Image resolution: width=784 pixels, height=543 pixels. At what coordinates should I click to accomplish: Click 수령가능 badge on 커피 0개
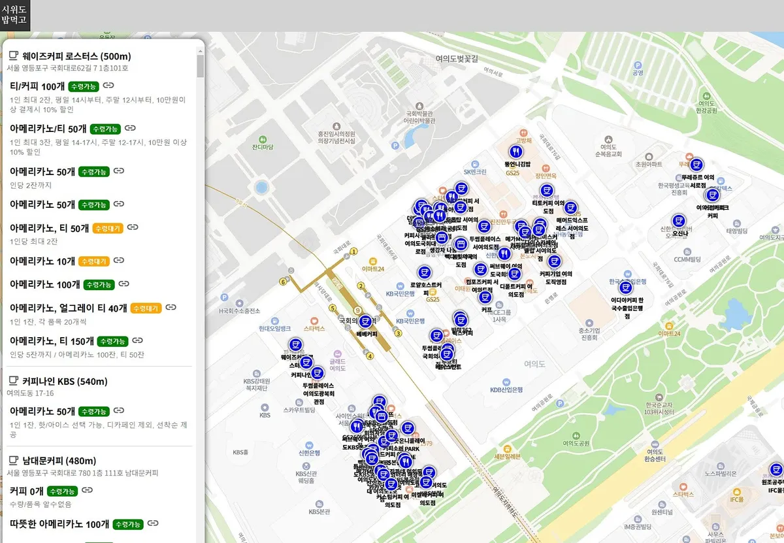(62, 491)
